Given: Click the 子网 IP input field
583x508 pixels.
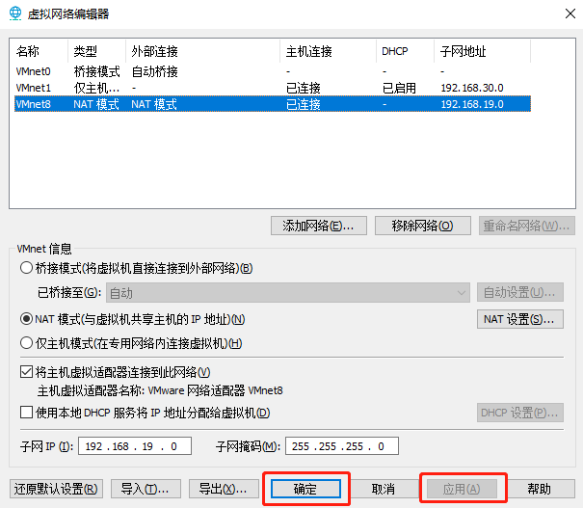Looking at the screenshot, I should tap(138, 446).
